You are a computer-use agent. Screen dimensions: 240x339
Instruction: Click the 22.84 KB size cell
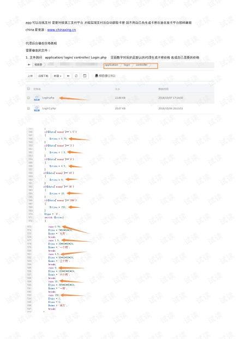tap(120, 98)
